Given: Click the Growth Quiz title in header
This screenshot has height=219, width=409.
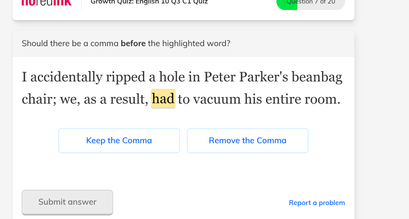Looking at the screenshot, I should [149, 2].
